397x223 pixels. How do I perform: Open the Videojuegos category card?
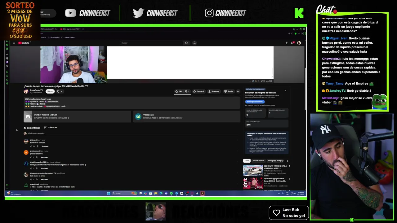coord(186,116)
